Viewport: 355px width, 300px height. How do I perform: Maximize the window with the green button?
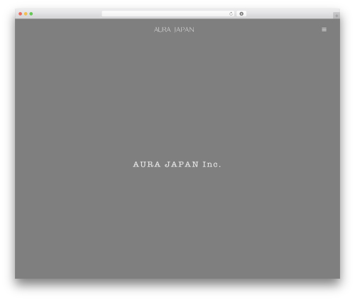(31, 13)
